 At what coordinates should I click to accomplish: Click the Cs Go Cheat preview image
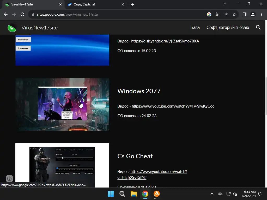(x=62, y=165)
